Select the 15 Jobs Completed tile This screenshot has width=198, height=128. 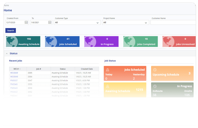click(x=140, y=42)
